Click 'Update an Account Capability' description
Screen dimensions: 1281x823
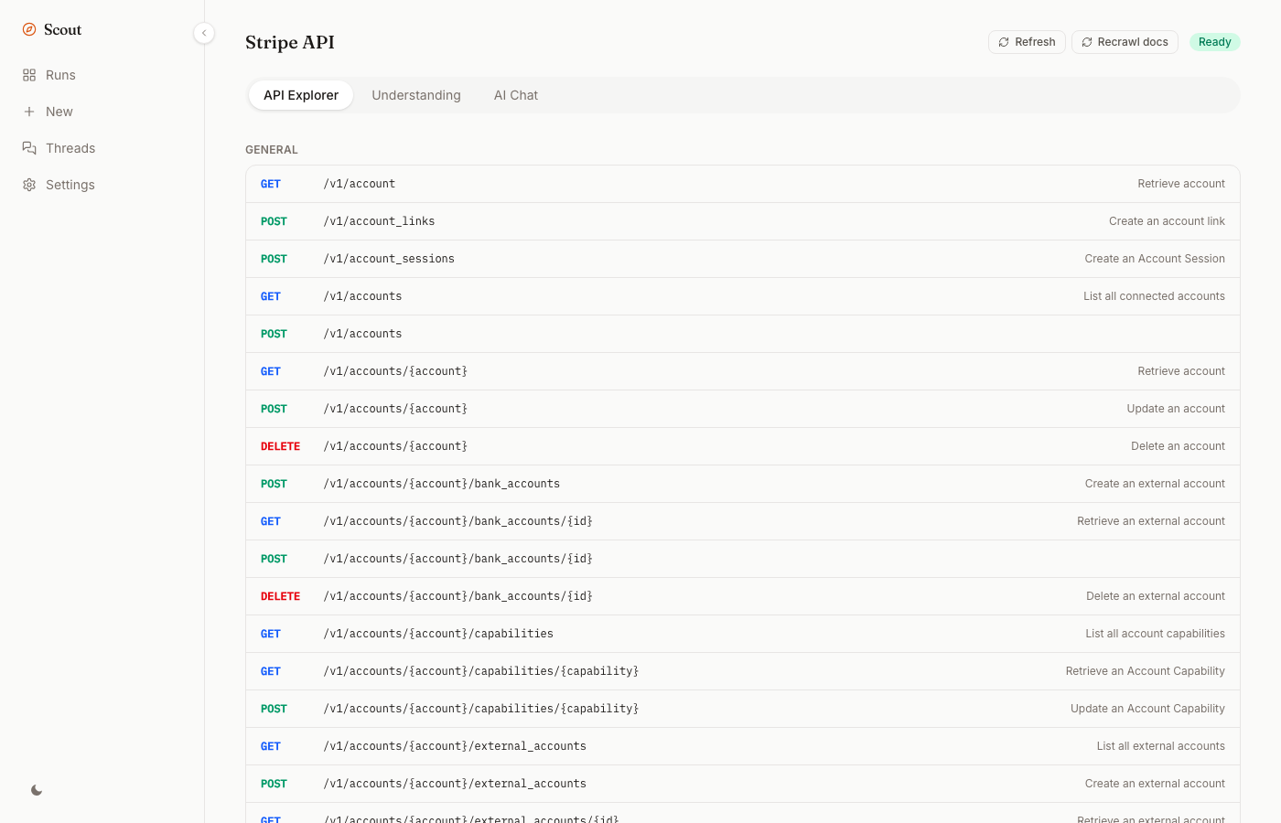click(1147, 709)
